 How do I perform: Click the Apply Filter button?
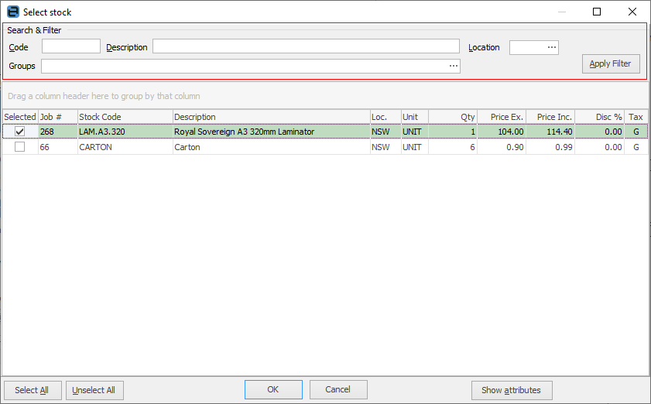(x=611, y=64)
